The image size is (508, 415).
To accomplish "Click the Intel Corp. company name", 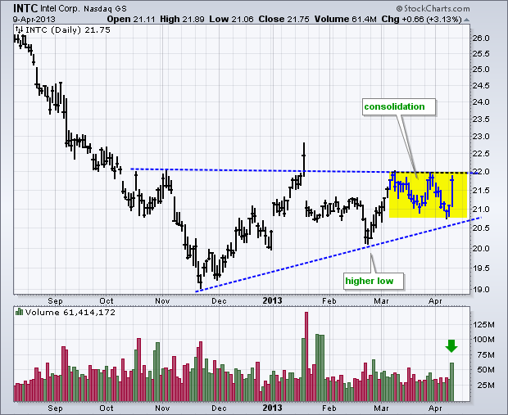I will (x=61, y=8).
